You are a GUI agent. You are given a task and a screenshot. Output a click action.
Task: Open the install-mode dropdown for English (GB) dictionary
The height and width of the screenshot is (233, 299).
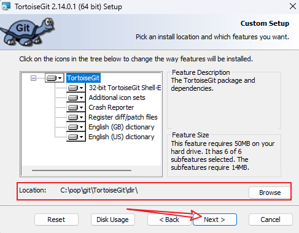coord(76,127)
